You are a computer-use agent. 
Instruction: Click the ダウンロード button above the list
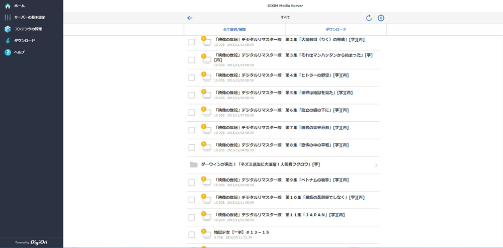coord(336,30)
